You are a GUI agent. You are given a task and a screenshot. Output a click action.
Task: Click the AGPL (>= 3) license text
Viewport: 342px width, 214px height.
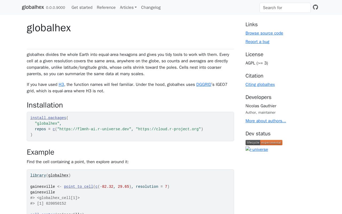pos(257,63)
